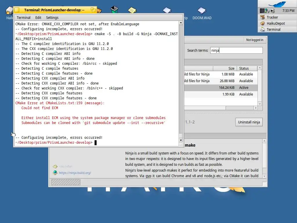Switch to HaikuDepot in the Deskbar

pyautogui.click(x=277, y=23)
